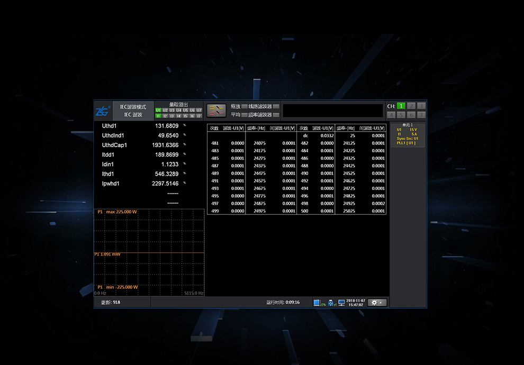Click the ZLG logo icon
This screenshot has height=365, width=524.
click(x=103, y=111)
